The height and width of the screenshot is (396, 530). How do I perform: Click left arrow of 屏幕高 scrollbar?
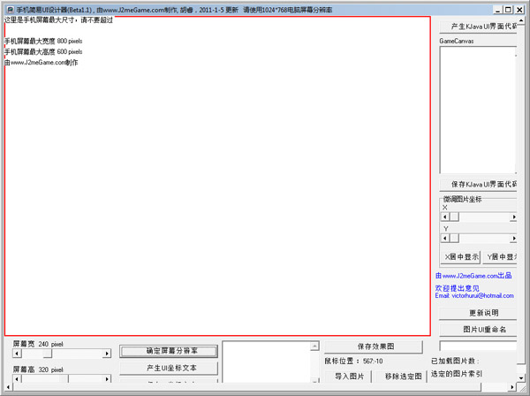(x=17, y=378)
